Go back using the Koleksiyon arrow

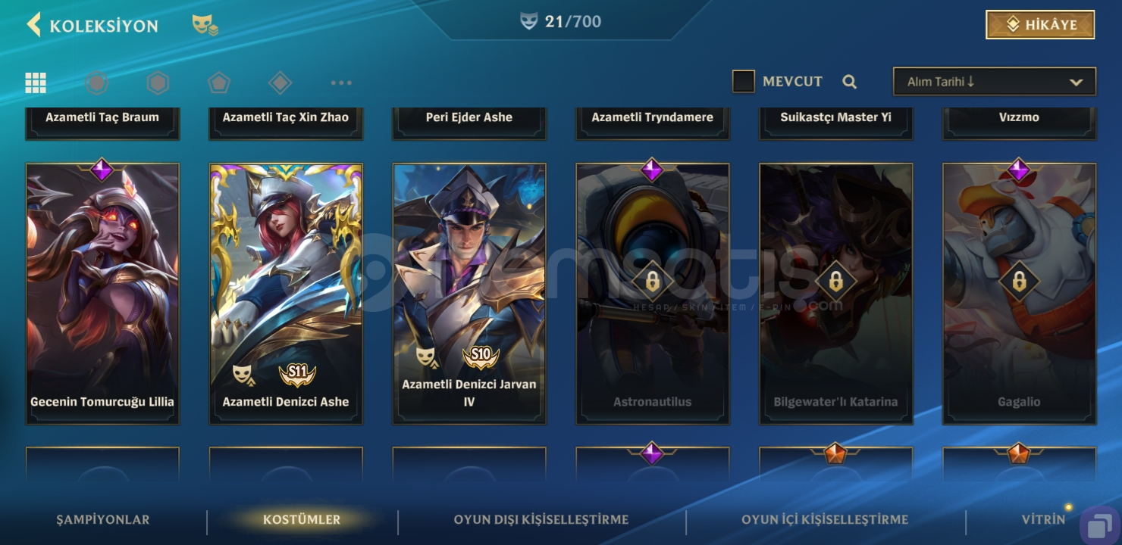pos(33,25)
